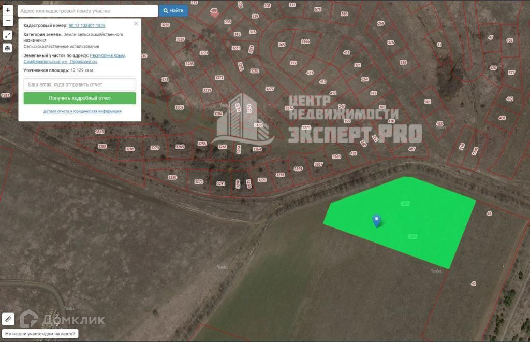Select parcel labeled 482
This screenshot has width=530, height=342.
pyautogui.click(x=439, y=123)
